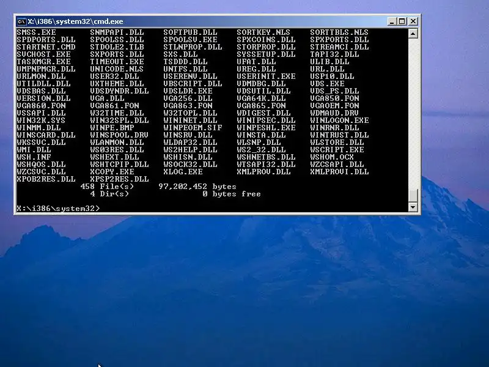Screen dimensions: 489x367
Task: Select SOFTPUB.DLL text
Action: (x=190, y=32)
